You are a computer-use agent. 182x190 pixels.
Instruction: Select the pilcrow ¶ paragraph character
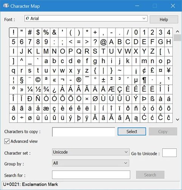(x=144, y=80)
